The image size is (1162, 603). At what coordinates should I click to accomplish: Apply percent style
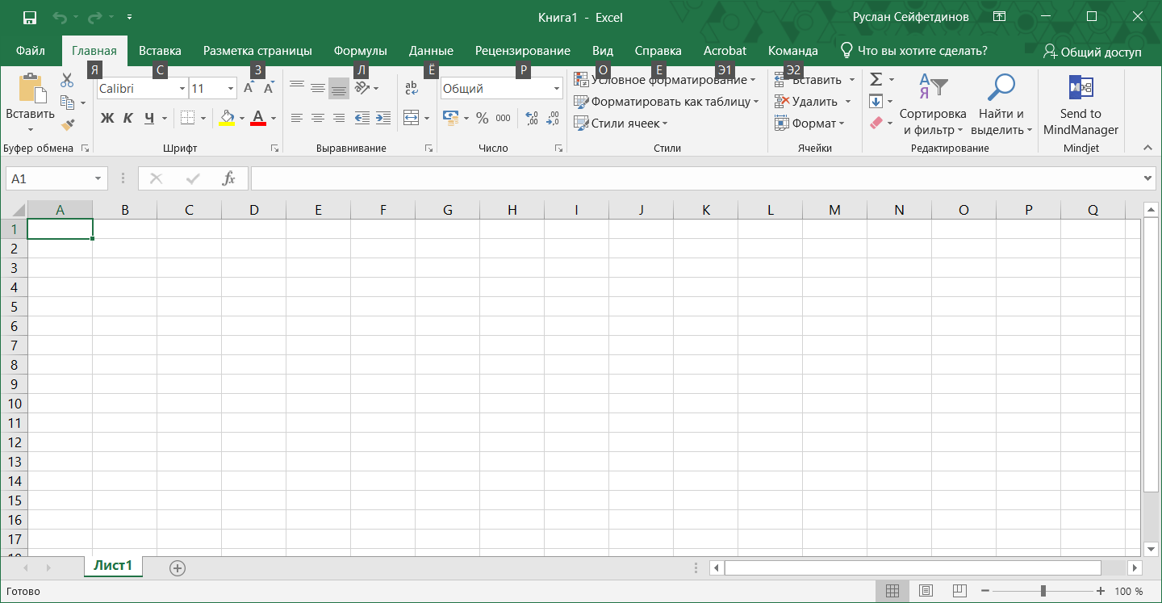click(x=482, y=118)
